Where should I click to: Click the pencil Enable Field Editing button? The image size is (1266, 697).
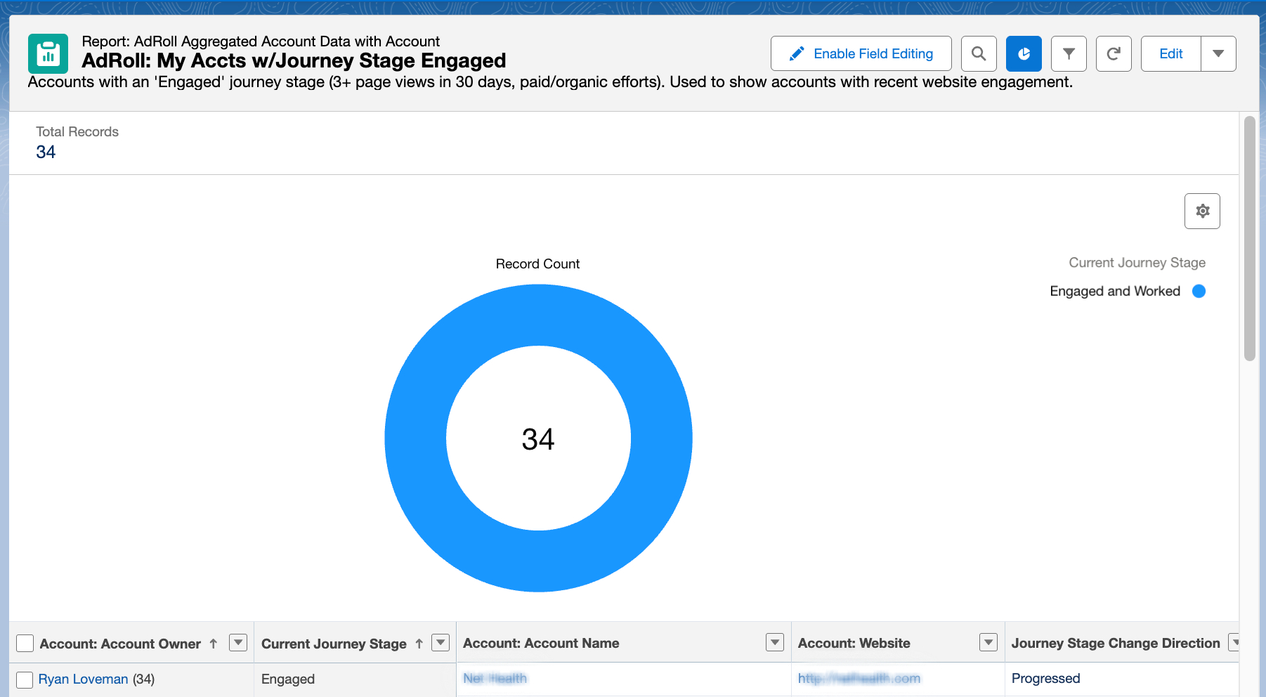tap(861, 53)
